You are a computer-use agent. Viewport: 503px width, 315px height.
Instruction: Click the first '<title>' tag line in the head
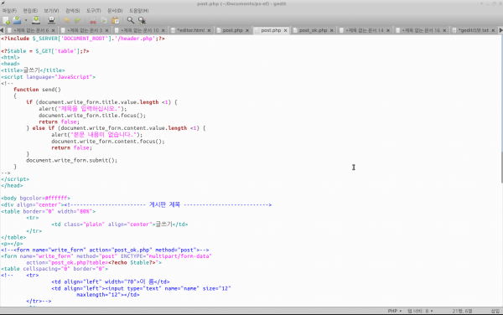tap(33, 70)
